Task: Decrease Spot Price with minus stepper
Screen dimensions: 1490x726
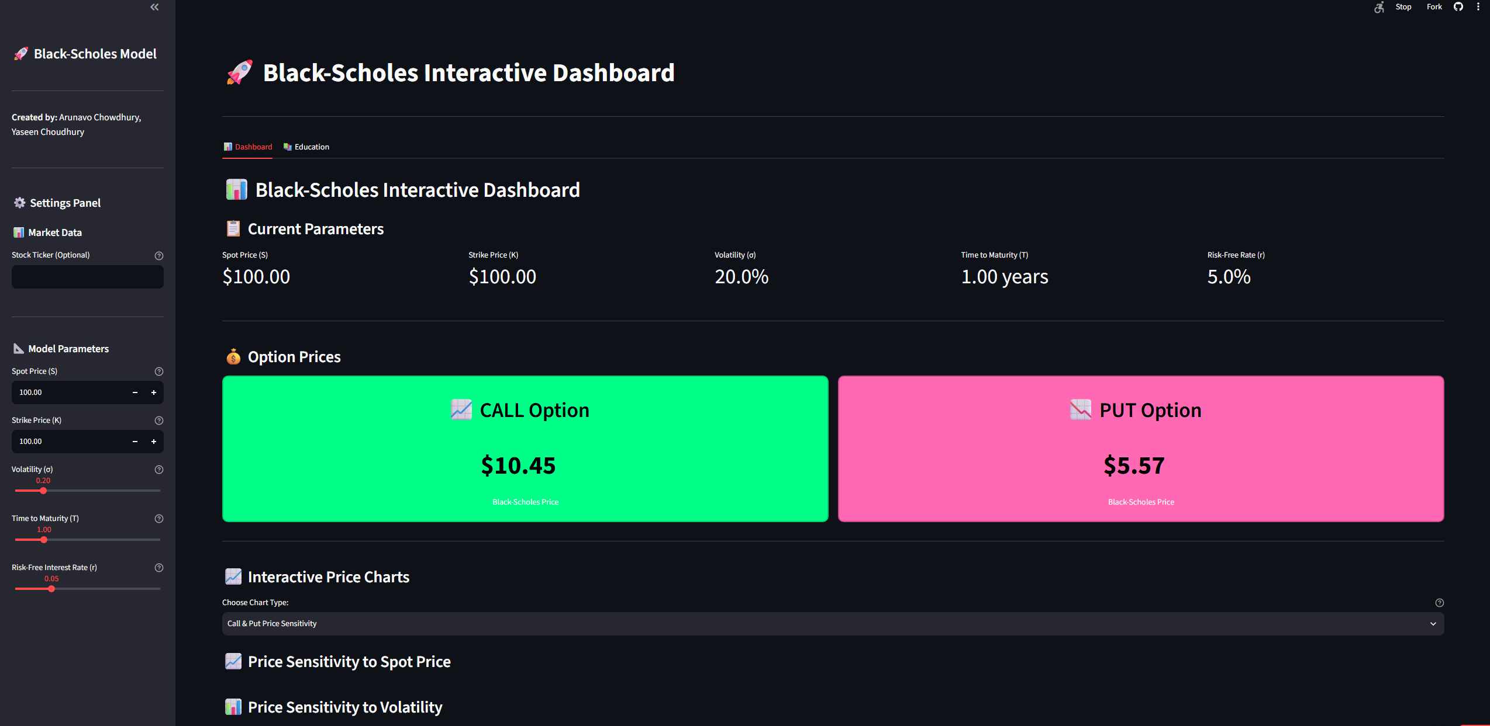Action: (135, 392)
